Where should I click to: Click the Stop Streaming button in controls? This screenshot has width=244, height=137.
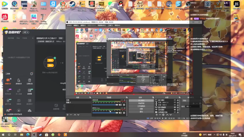click(141, 100)
